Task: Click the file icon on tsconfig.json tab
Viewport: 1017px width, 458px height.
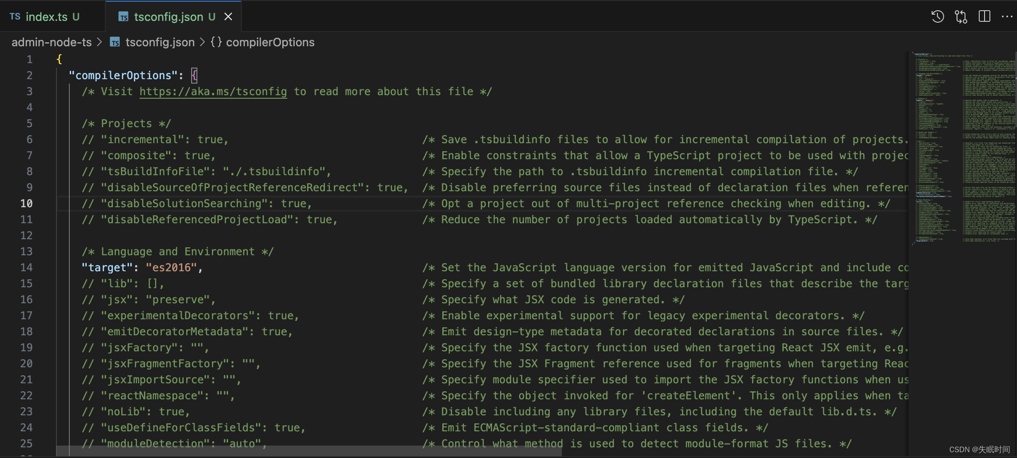Action: pyautogui.click(x=123, y=17)
